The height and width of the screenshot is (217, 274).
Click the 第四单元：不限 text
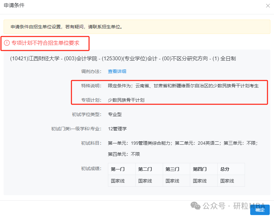(x=124, y=154)
